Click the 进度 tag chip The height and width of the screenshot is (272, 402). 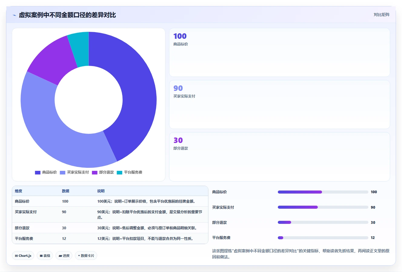[64, 256]
